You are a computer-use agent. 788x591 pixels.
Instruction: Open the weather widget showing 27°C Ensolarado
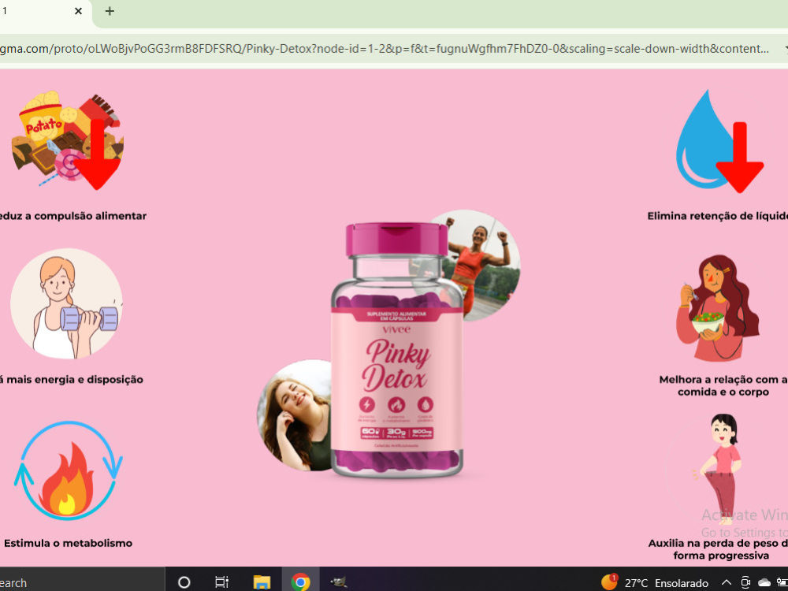[x=655, y=582]
